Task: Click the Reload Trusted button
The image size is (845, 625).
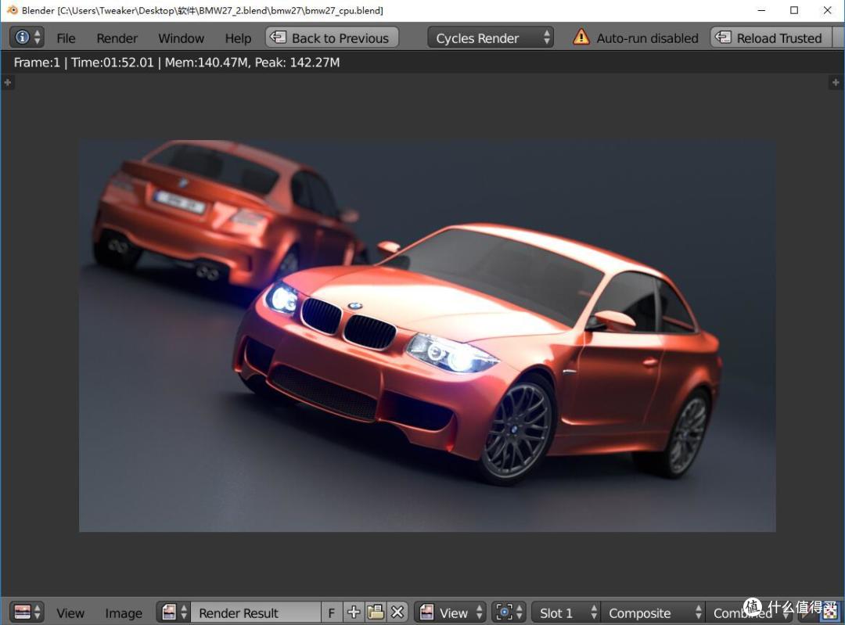Action: pyautogui.click(x=771, y=38)
